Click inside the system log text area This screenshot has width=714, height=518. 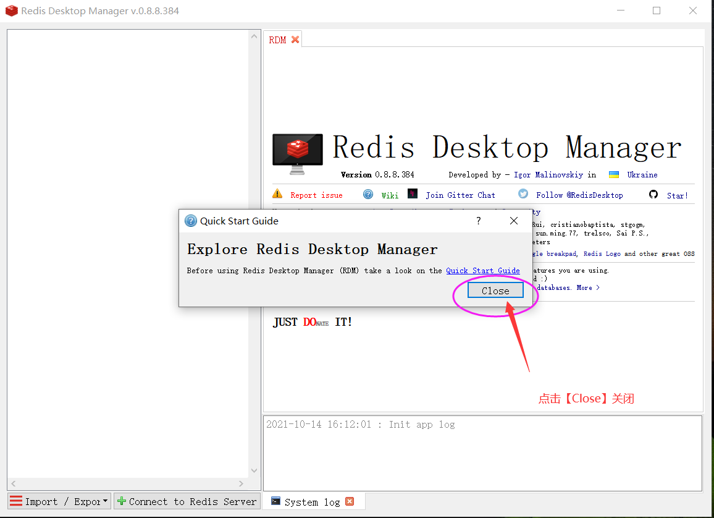[x=482, y=453]
